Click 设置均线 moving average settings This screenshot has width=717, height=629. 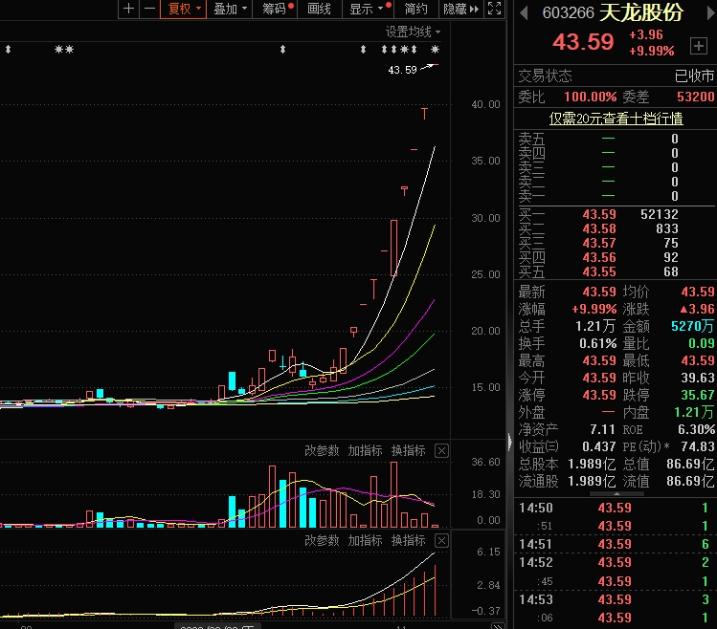point(409,32)
